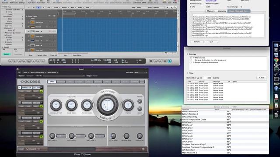This screenshot has width=280, height=157.
Task: Click Copy in the plugin header
Action: pyautogui.click(x=89, y=76)
